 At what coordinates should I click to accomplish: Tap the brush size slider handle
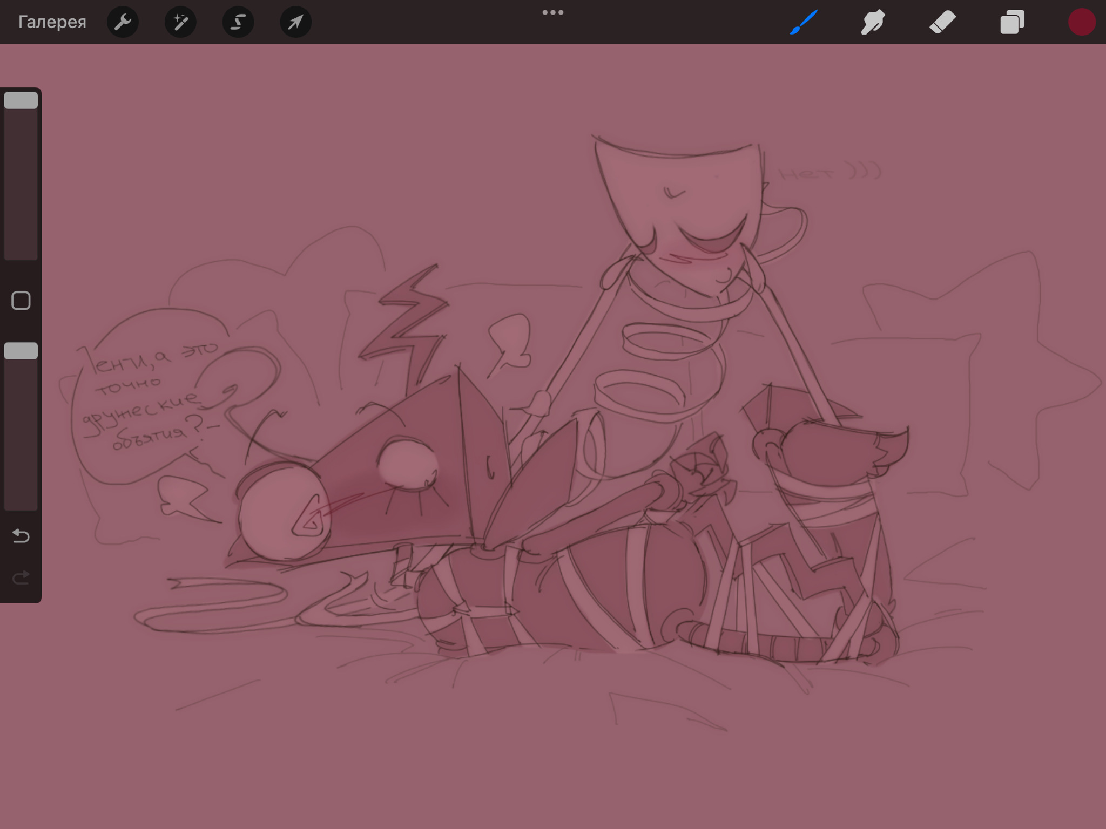click(21, 100)
